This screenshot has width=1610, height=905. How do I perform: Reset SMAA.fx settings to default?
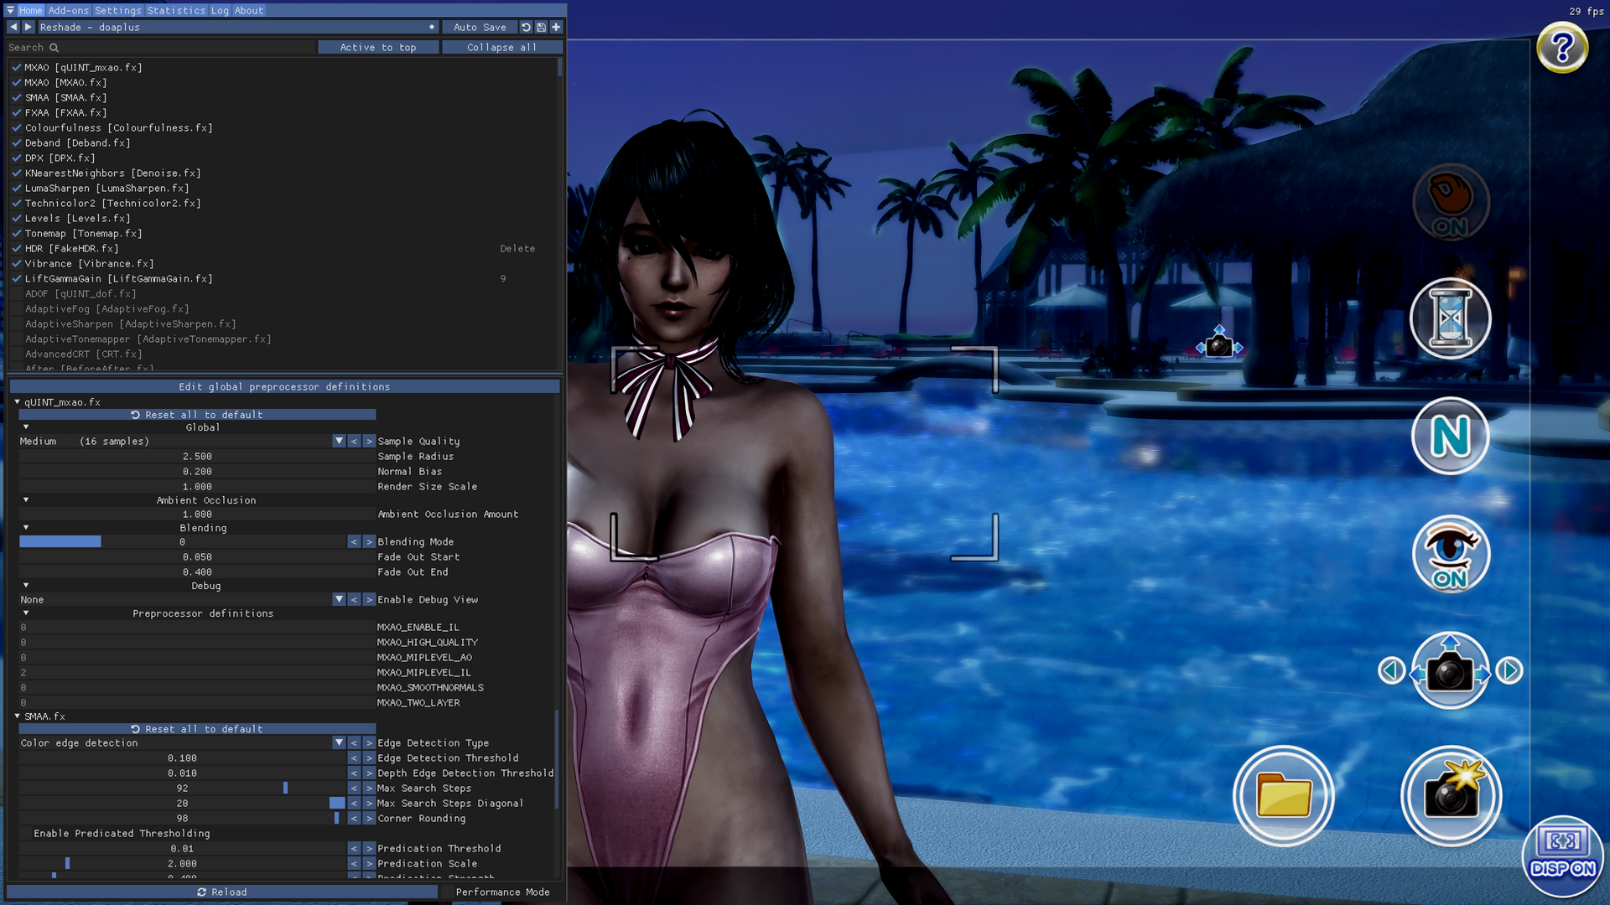[198, 729]
